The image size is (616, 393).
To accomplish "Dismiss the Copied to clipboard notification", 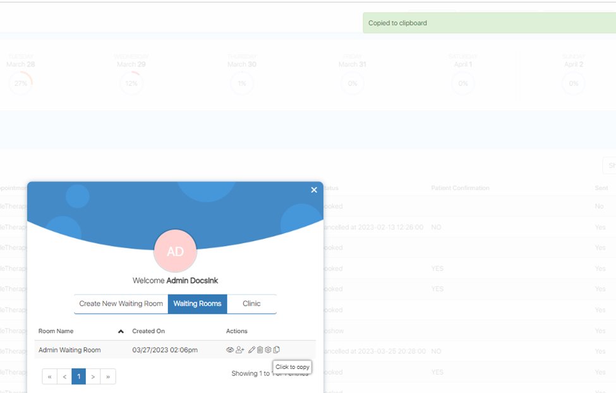I will pyautogui.click(x=489, y=23).
